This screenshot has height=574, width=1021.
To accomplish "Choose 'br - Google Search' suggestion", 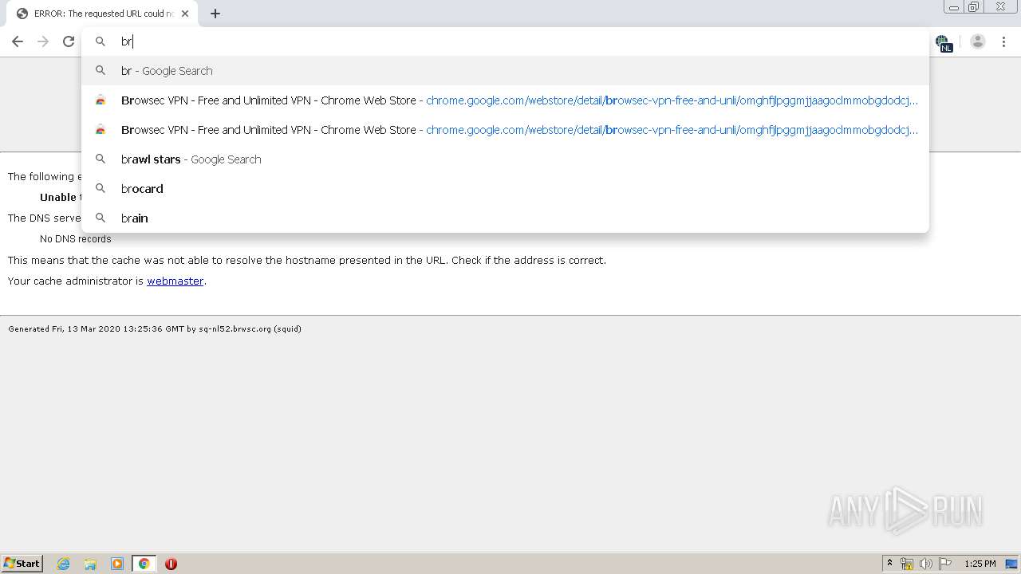I will point(506,71).
